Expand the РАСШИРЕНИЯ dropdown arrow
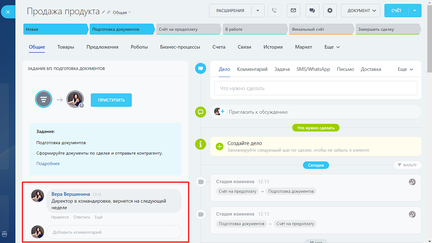 [257, 10]
